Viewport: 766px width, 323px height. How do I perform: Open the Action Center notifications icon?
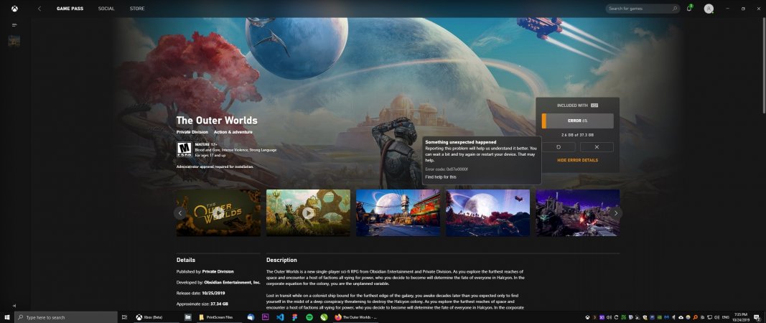point(757,317)
